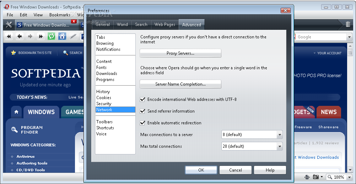Click the Server Name Completion button
Screen dimensions: 356x184
pos(180,84)
